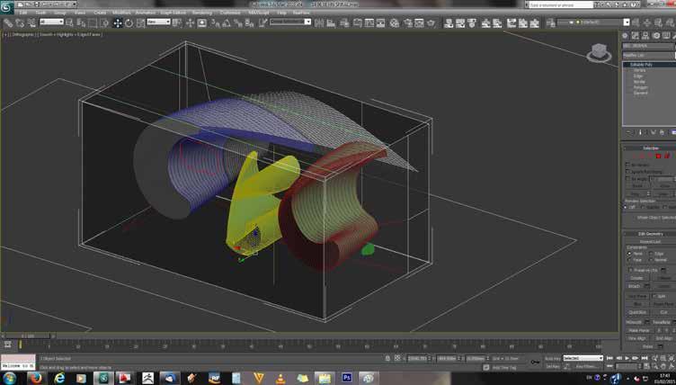This screenshot has width=676, height=385.
Task: Open the Customize menu
Action: click(230, 13)
